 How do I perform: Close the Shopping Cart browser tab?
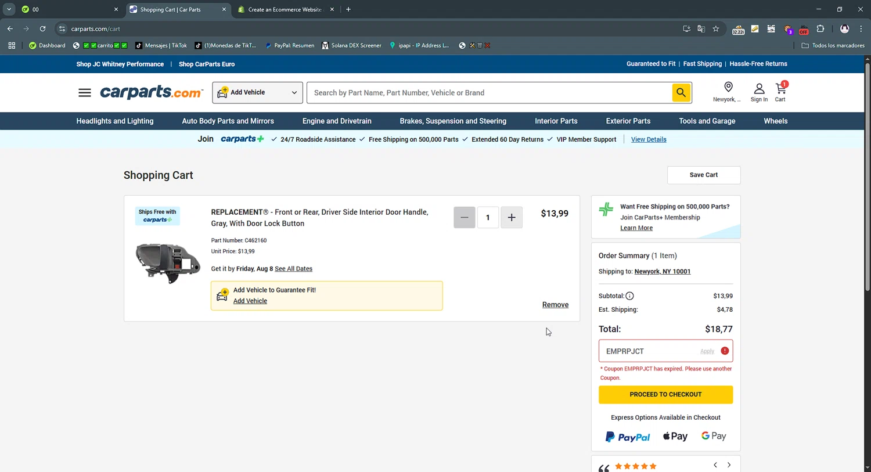pos(224,9)
